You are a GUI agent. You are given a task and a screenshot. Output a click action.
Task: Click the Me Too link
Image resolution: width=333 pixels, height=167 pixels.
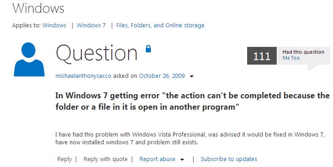coord(291,58)
